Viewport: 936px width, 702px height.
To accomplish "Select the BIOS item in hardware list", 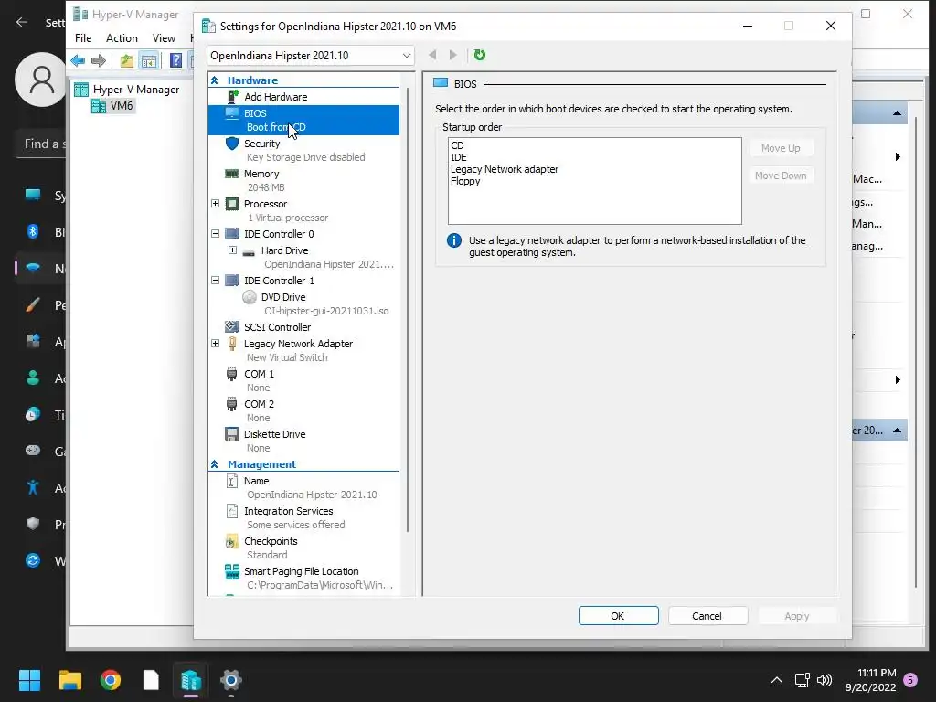I will pos(303,120).
